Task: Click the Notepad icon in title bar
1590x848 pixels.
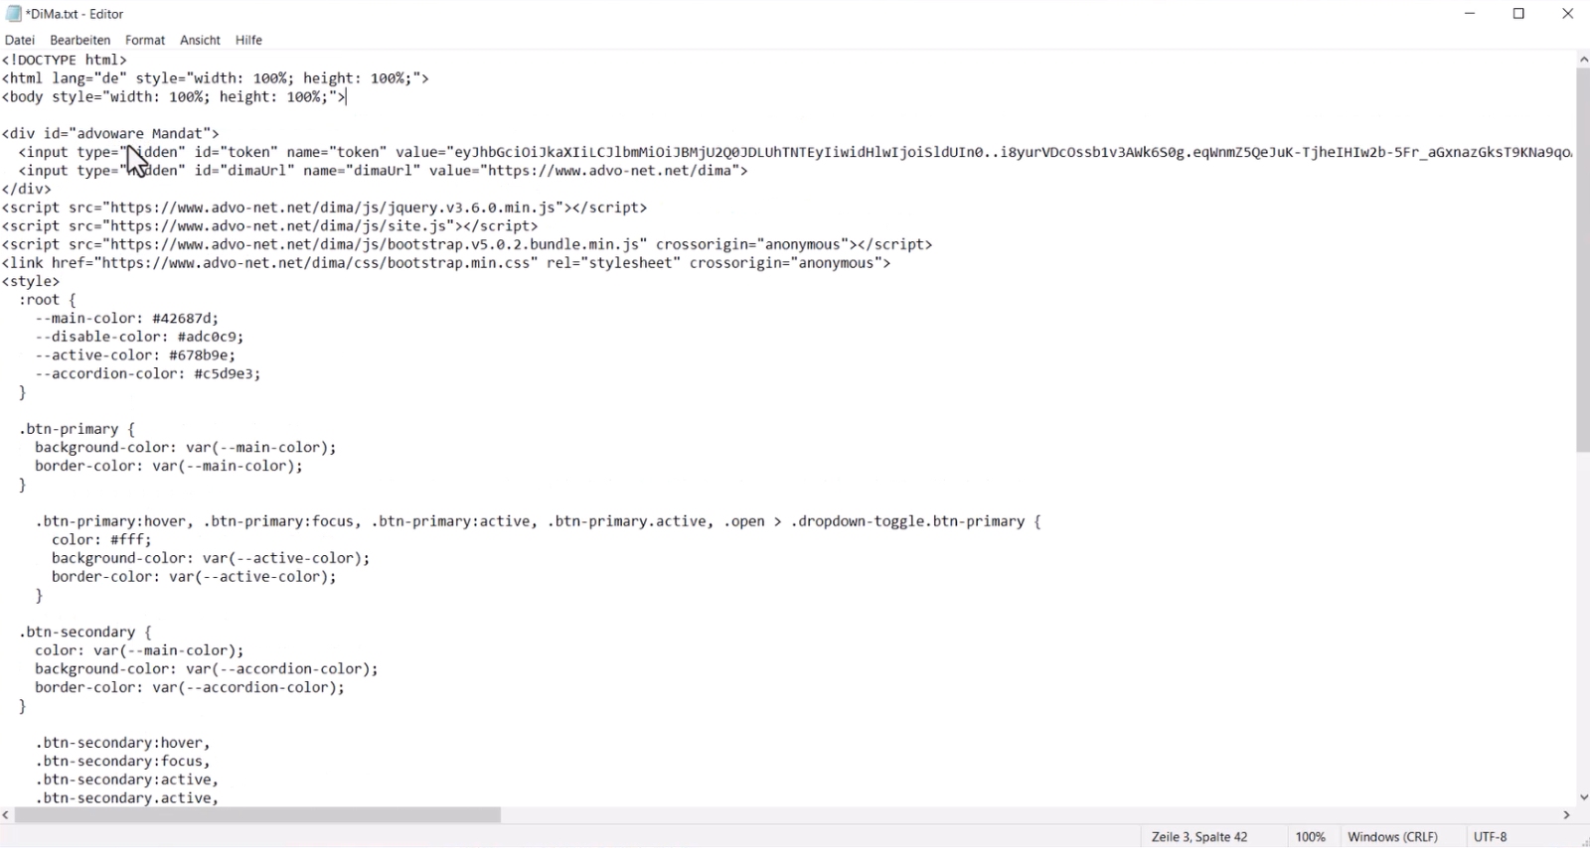Action: tap(13, 14)
